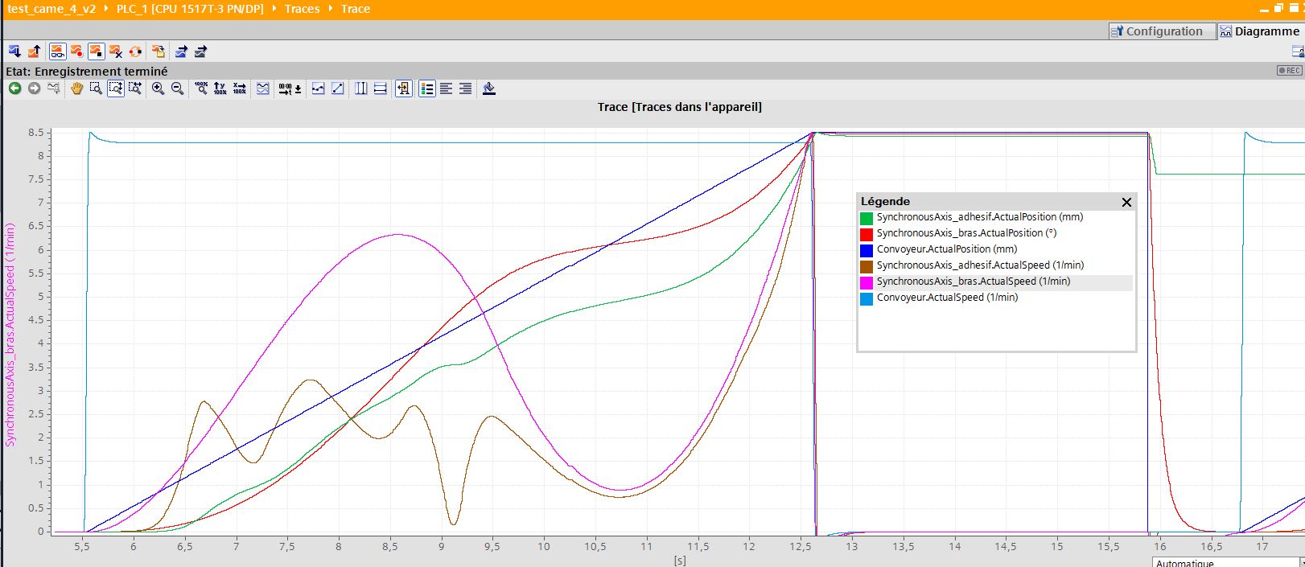The height and width of the screenshot is (567, 1305).
Task: Select Convoyeur.ActualSpeed in the legend
Action: coord(946,298)
